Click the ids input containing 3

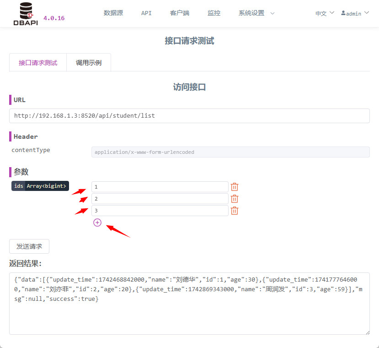coord(160,211)
